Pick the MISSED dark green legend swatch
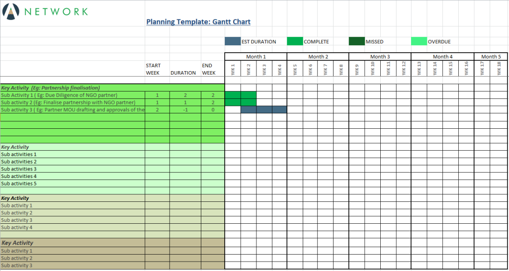 click(356, 42)
